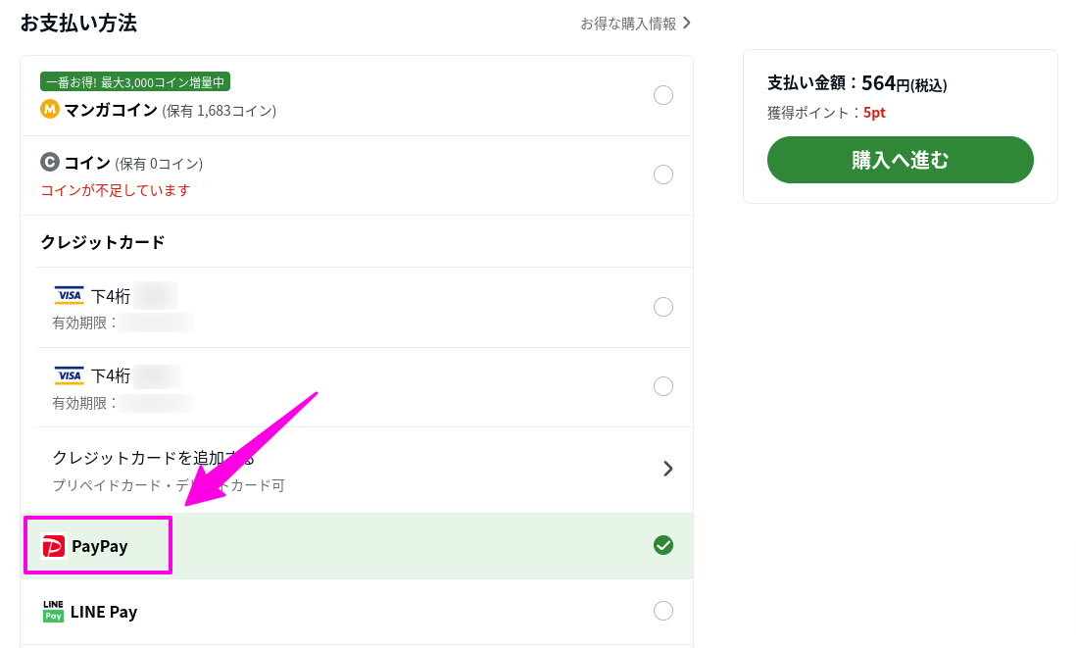Choose LINE Pay as payment method

coord(663,610)
